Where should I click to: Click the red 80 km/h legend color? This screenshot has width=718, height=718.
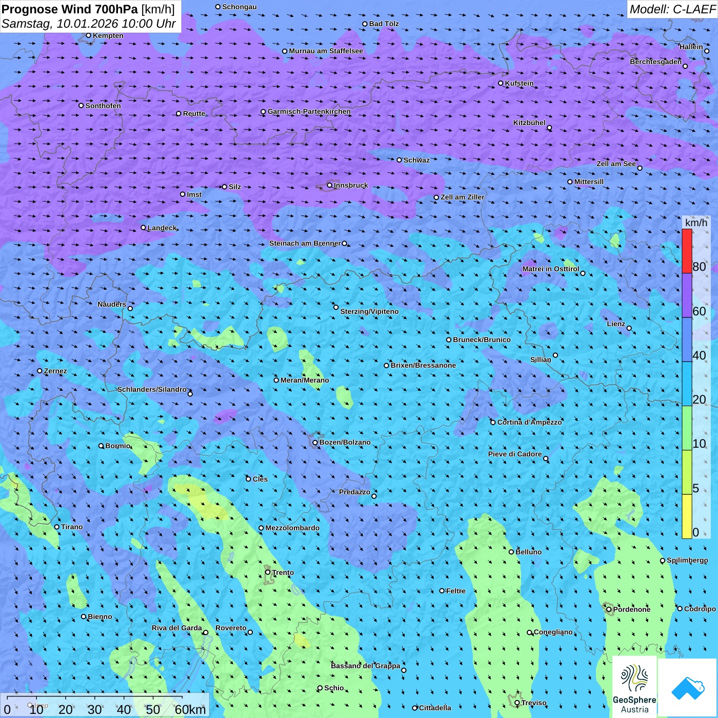pos(687,251)
